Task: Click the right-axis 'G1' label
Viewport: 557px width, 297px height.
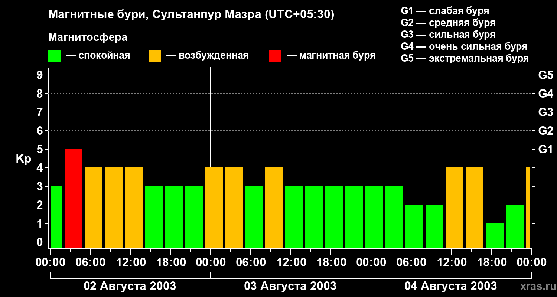Action: [x=546, y=149]
